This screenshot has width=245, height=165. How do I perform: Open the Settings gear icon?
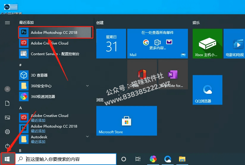point(7,132)
